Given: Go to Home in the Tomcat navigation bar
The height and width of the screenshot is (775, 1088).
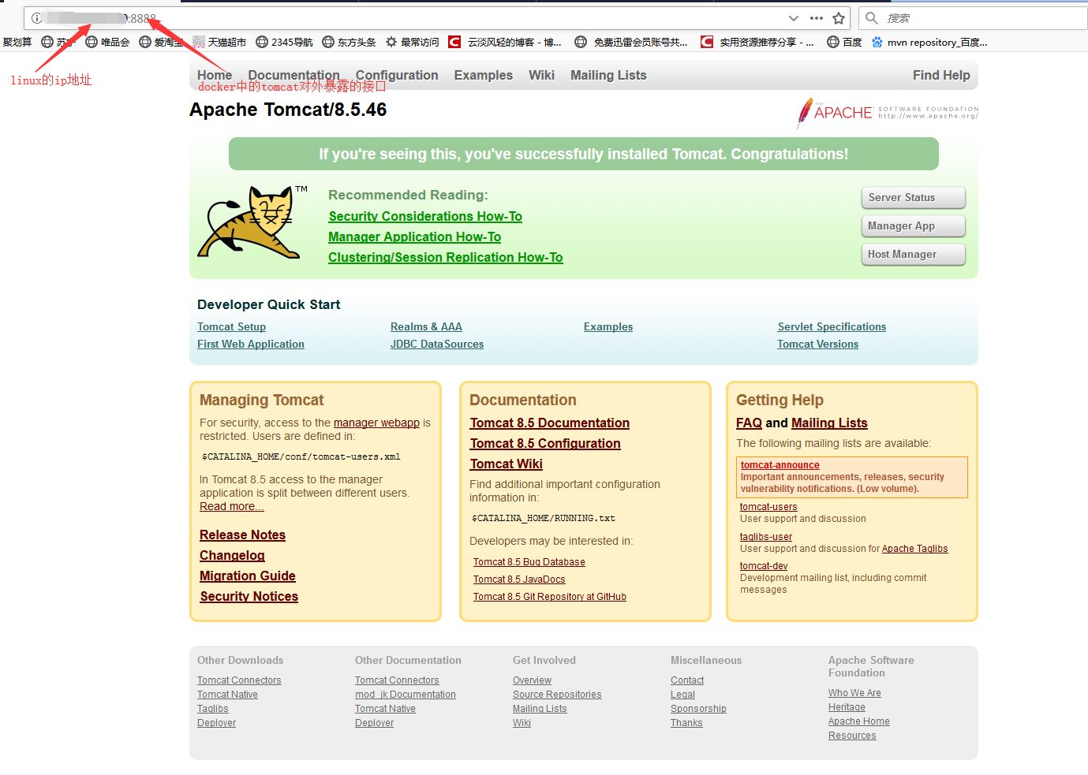Looking at the screenshot, I should coord(215,76).
